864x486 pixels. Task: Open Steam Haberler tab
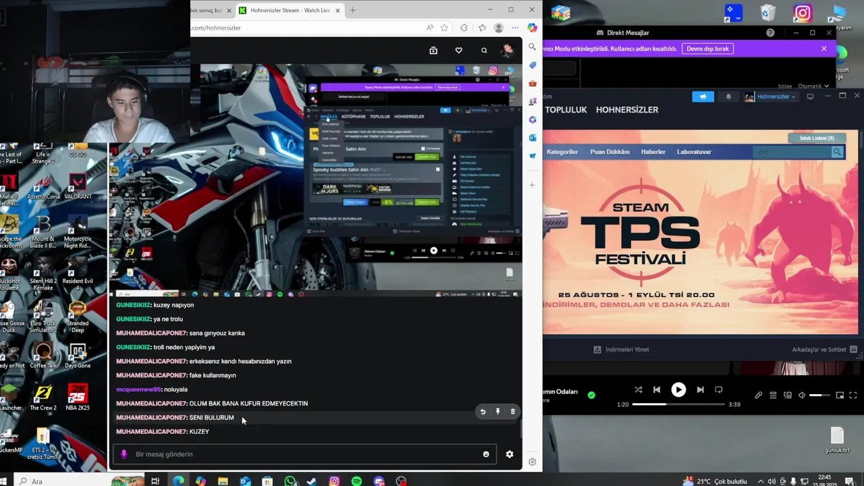point(653,152)
